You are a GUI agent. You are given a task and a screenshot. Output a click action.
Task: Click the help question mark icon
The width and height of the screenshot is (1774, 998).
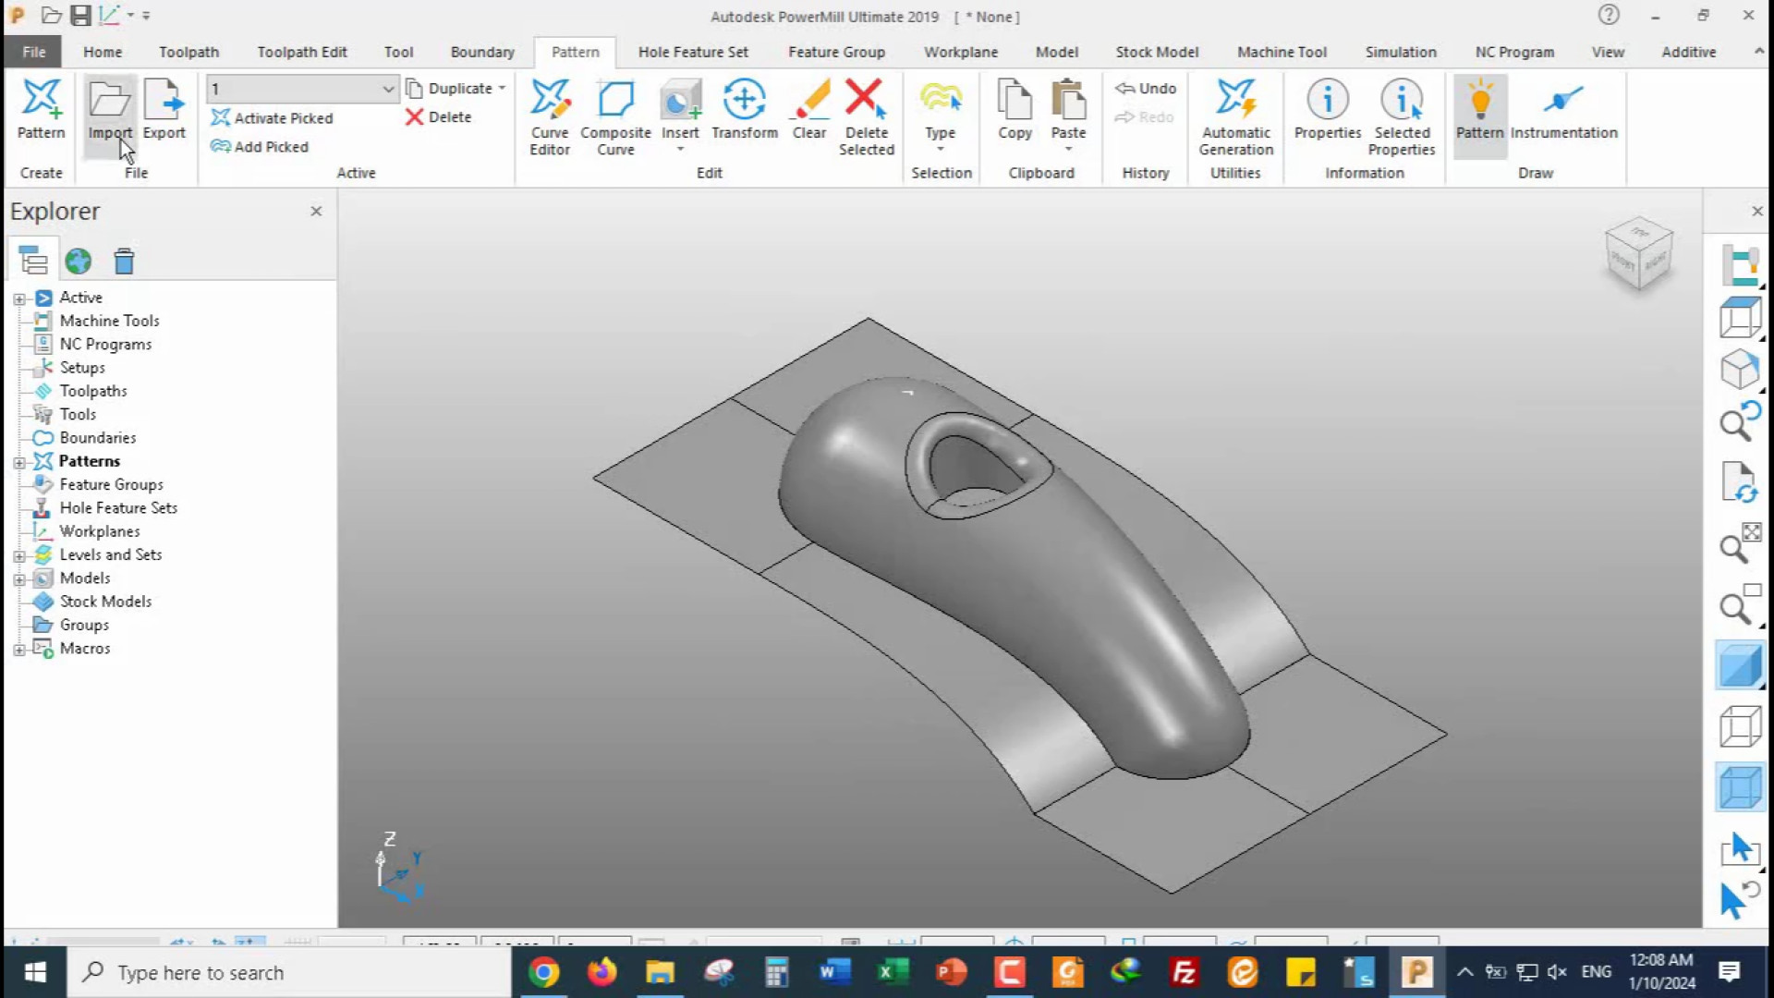[x=1609, y=15]
